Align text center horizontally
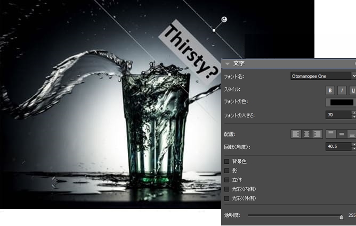356x226 pixels. [x=306, y=134]
